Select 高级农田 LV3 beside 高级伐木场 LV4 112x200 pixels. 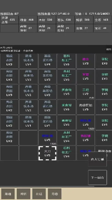[9, 61]
